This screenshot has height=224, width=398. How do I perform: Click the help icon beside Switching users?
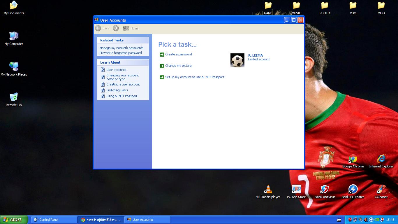point(103,90)
